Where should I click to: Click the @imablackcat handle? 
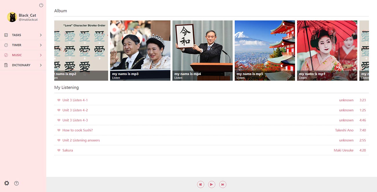pos(28,20)
